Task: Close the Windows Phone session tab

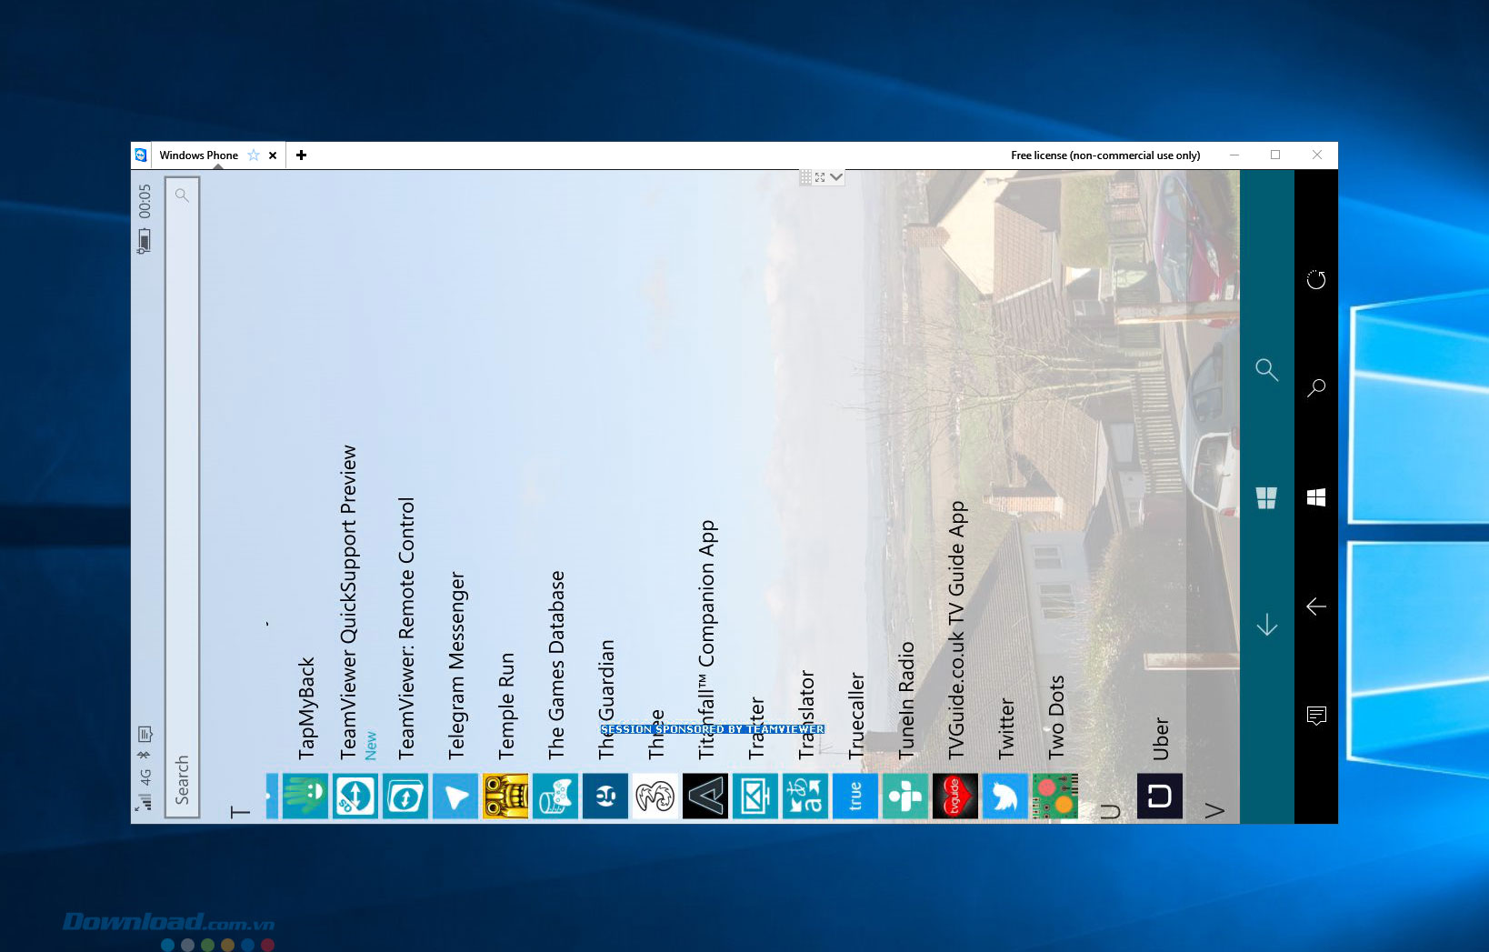Action: [273, 155]
